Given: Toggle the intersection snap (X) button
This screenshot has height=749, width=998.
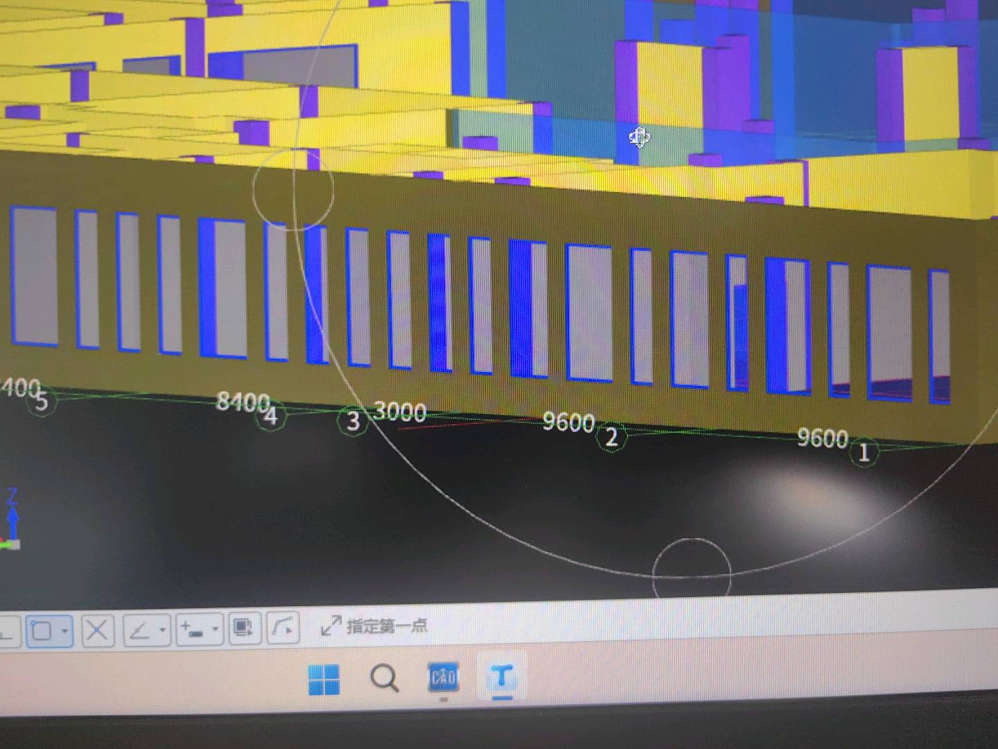Looking at the screenshot, I should [97, 630].
